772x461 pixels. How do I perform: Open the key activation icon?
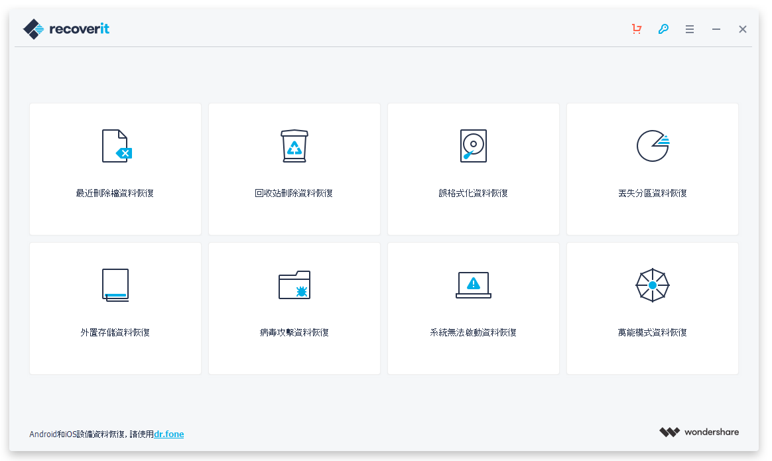tap(663, 29)
